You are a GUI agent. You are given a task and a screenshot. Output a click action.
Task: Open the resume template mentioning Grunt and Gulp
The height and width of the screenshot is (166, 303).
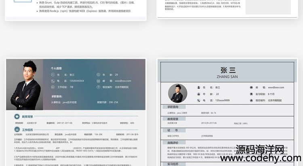point(76,10)
